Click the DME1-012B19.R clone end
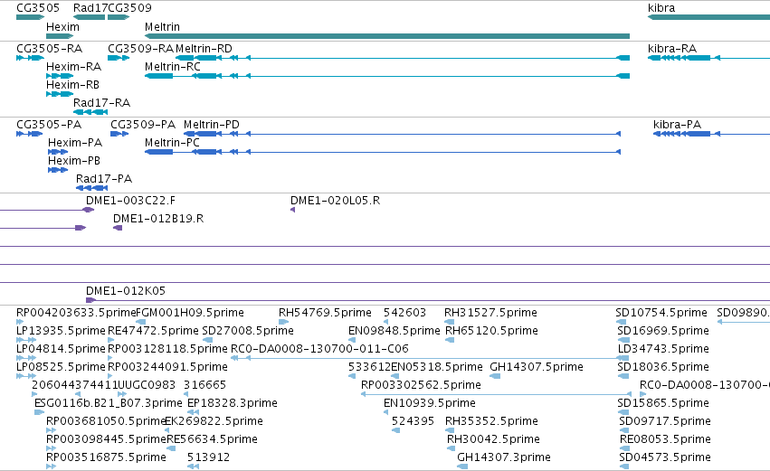The image size is (770, 471). click(x=118, y=228)
